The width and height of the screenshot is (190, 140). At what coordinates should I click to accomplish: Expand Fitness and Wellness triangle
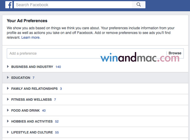pos(8,99)
